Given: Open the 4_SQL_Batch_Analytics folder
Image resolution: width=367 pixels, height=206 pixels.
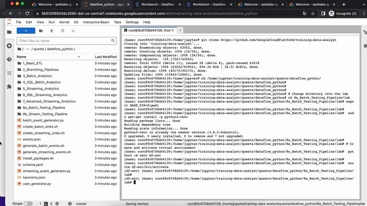Looking at the screenshot, I should [x=41, y=82].
